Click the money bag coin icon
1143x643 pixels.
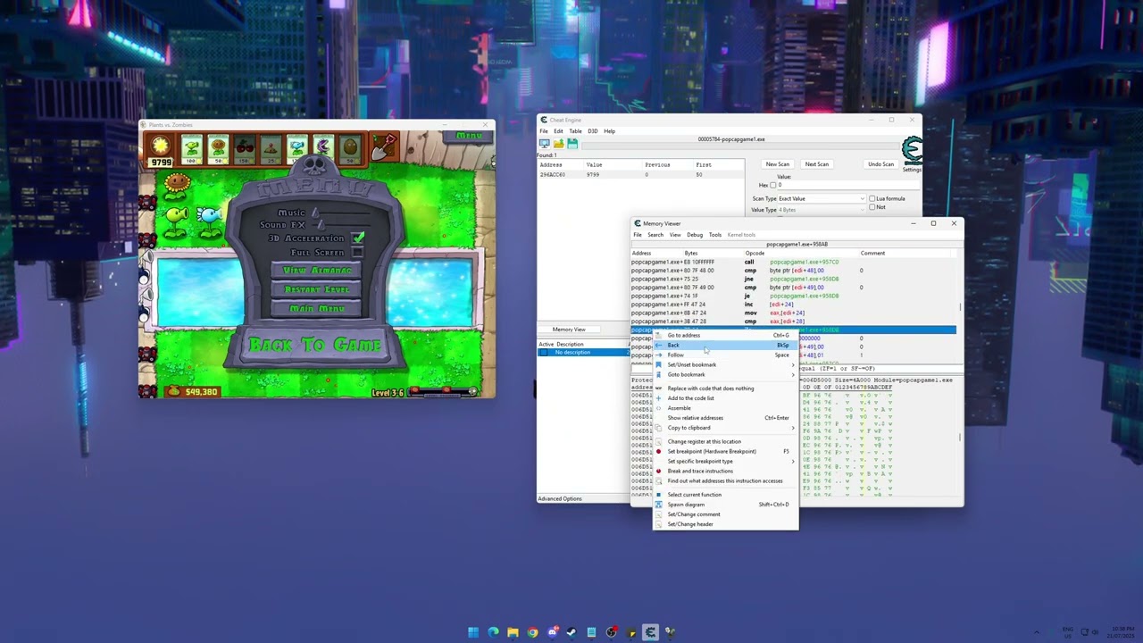pos(174,391)
